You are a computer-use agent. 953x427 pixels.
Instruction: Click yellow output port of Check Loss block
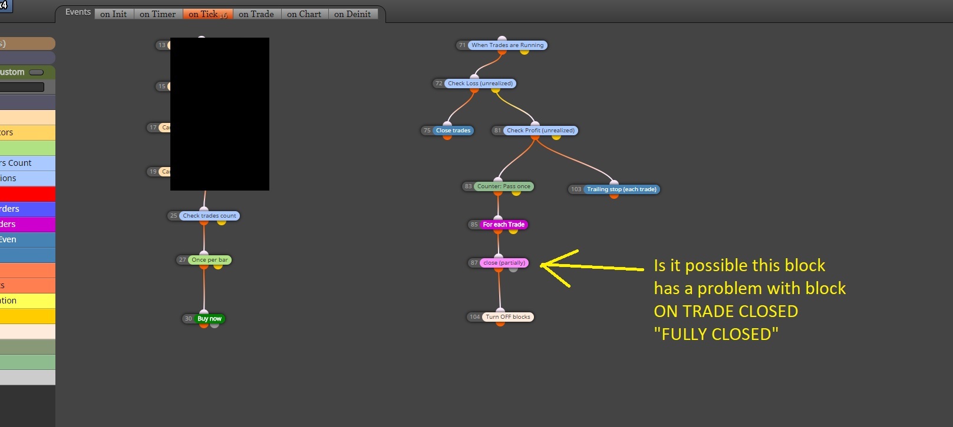pyautogui.click(x=495, y=89)
